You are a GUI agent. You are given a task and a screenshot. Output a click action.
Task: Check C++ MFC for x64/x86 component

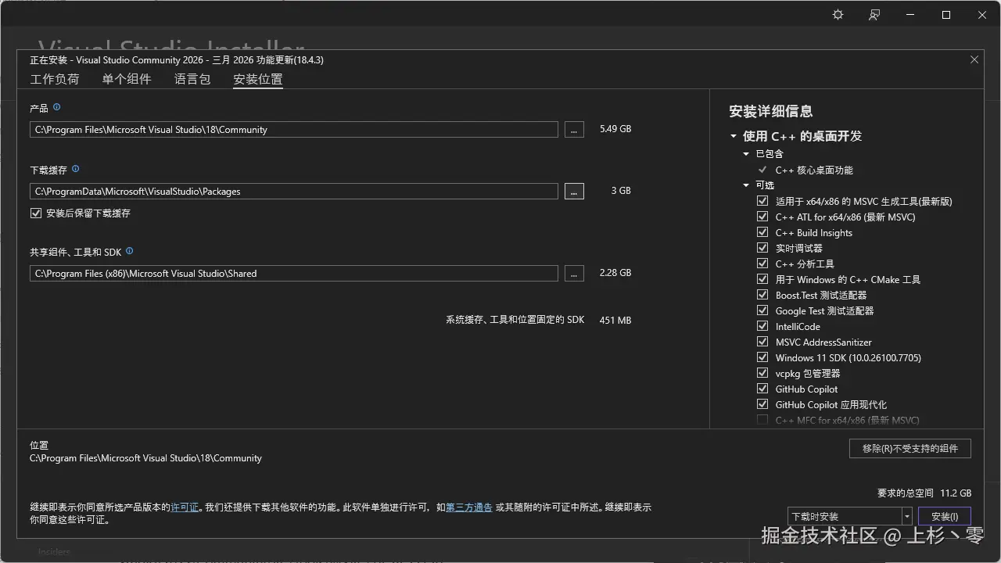coord(762,420)
